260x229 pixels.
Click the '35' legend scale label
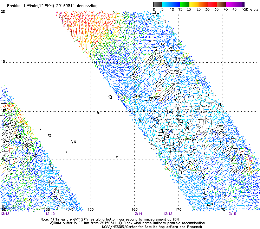(216, 10)
